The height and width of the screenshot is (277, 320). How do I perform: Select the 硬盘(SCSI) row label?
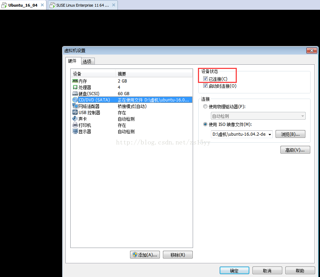point(89,94)
